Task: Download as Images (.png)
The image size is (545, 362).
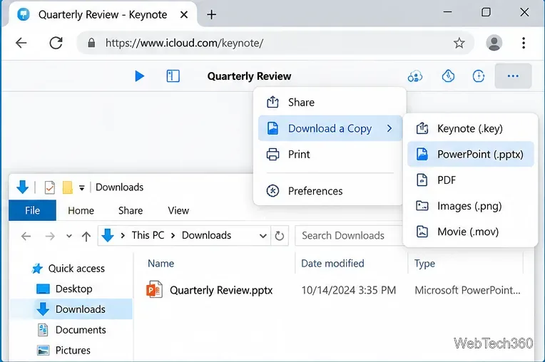Action: [470, 206]
